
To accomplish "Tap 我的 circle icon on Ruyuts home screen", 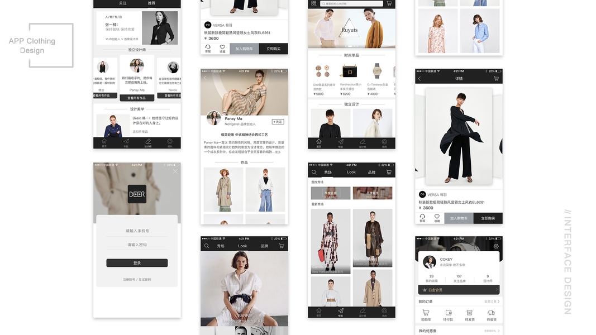I will click(x=384, y=142).
